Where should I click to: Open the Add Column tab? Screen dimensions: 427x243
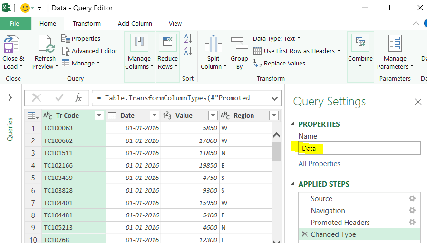135,24
